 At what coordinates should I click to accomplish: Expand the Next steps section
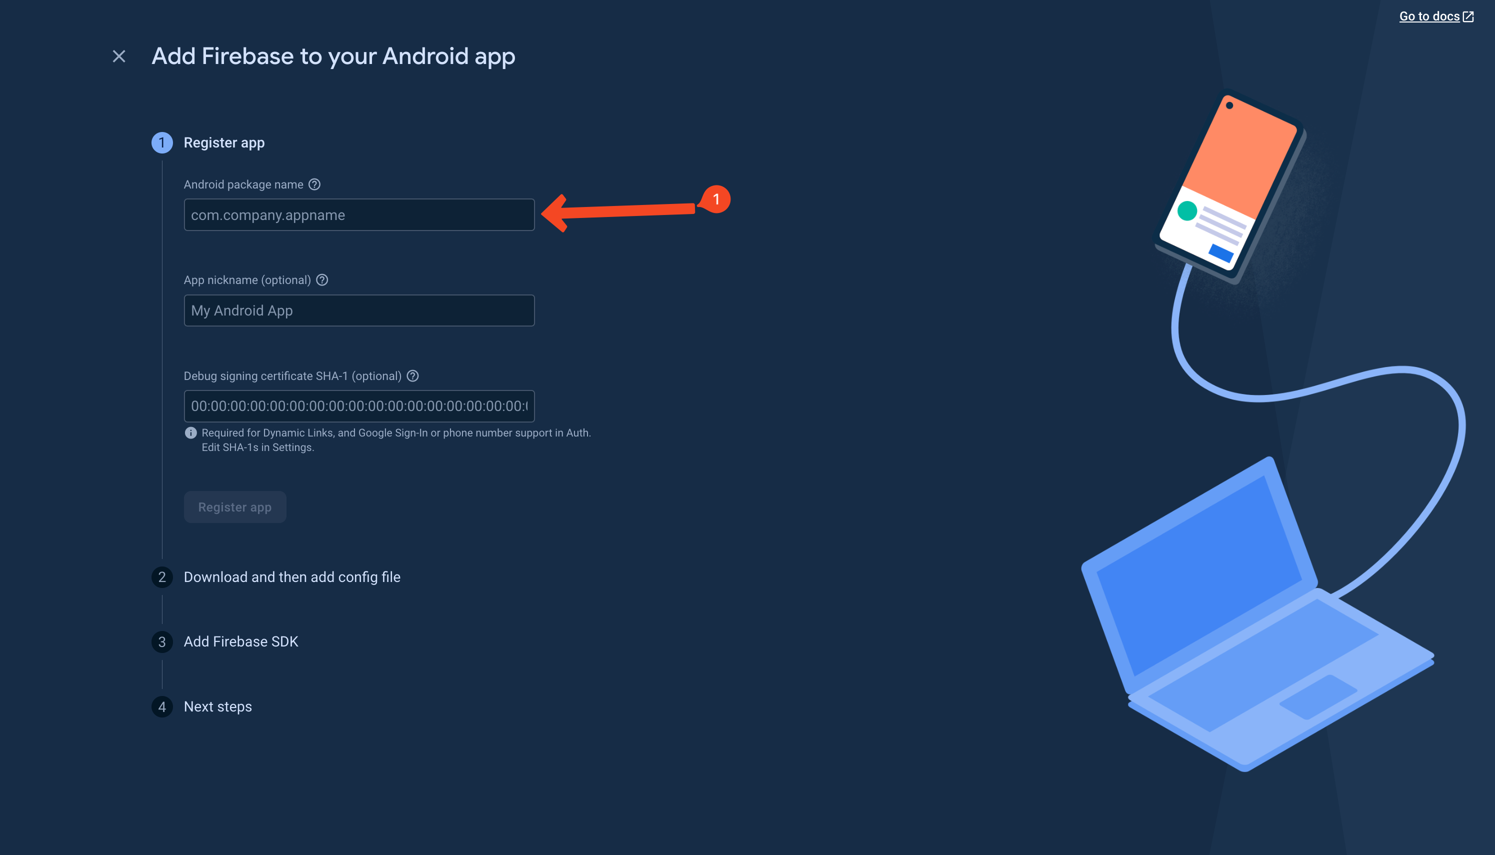[x=218, y=706]
